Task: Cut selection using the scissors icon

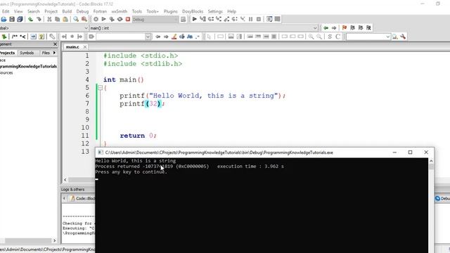Action: (x=49, y=19)
